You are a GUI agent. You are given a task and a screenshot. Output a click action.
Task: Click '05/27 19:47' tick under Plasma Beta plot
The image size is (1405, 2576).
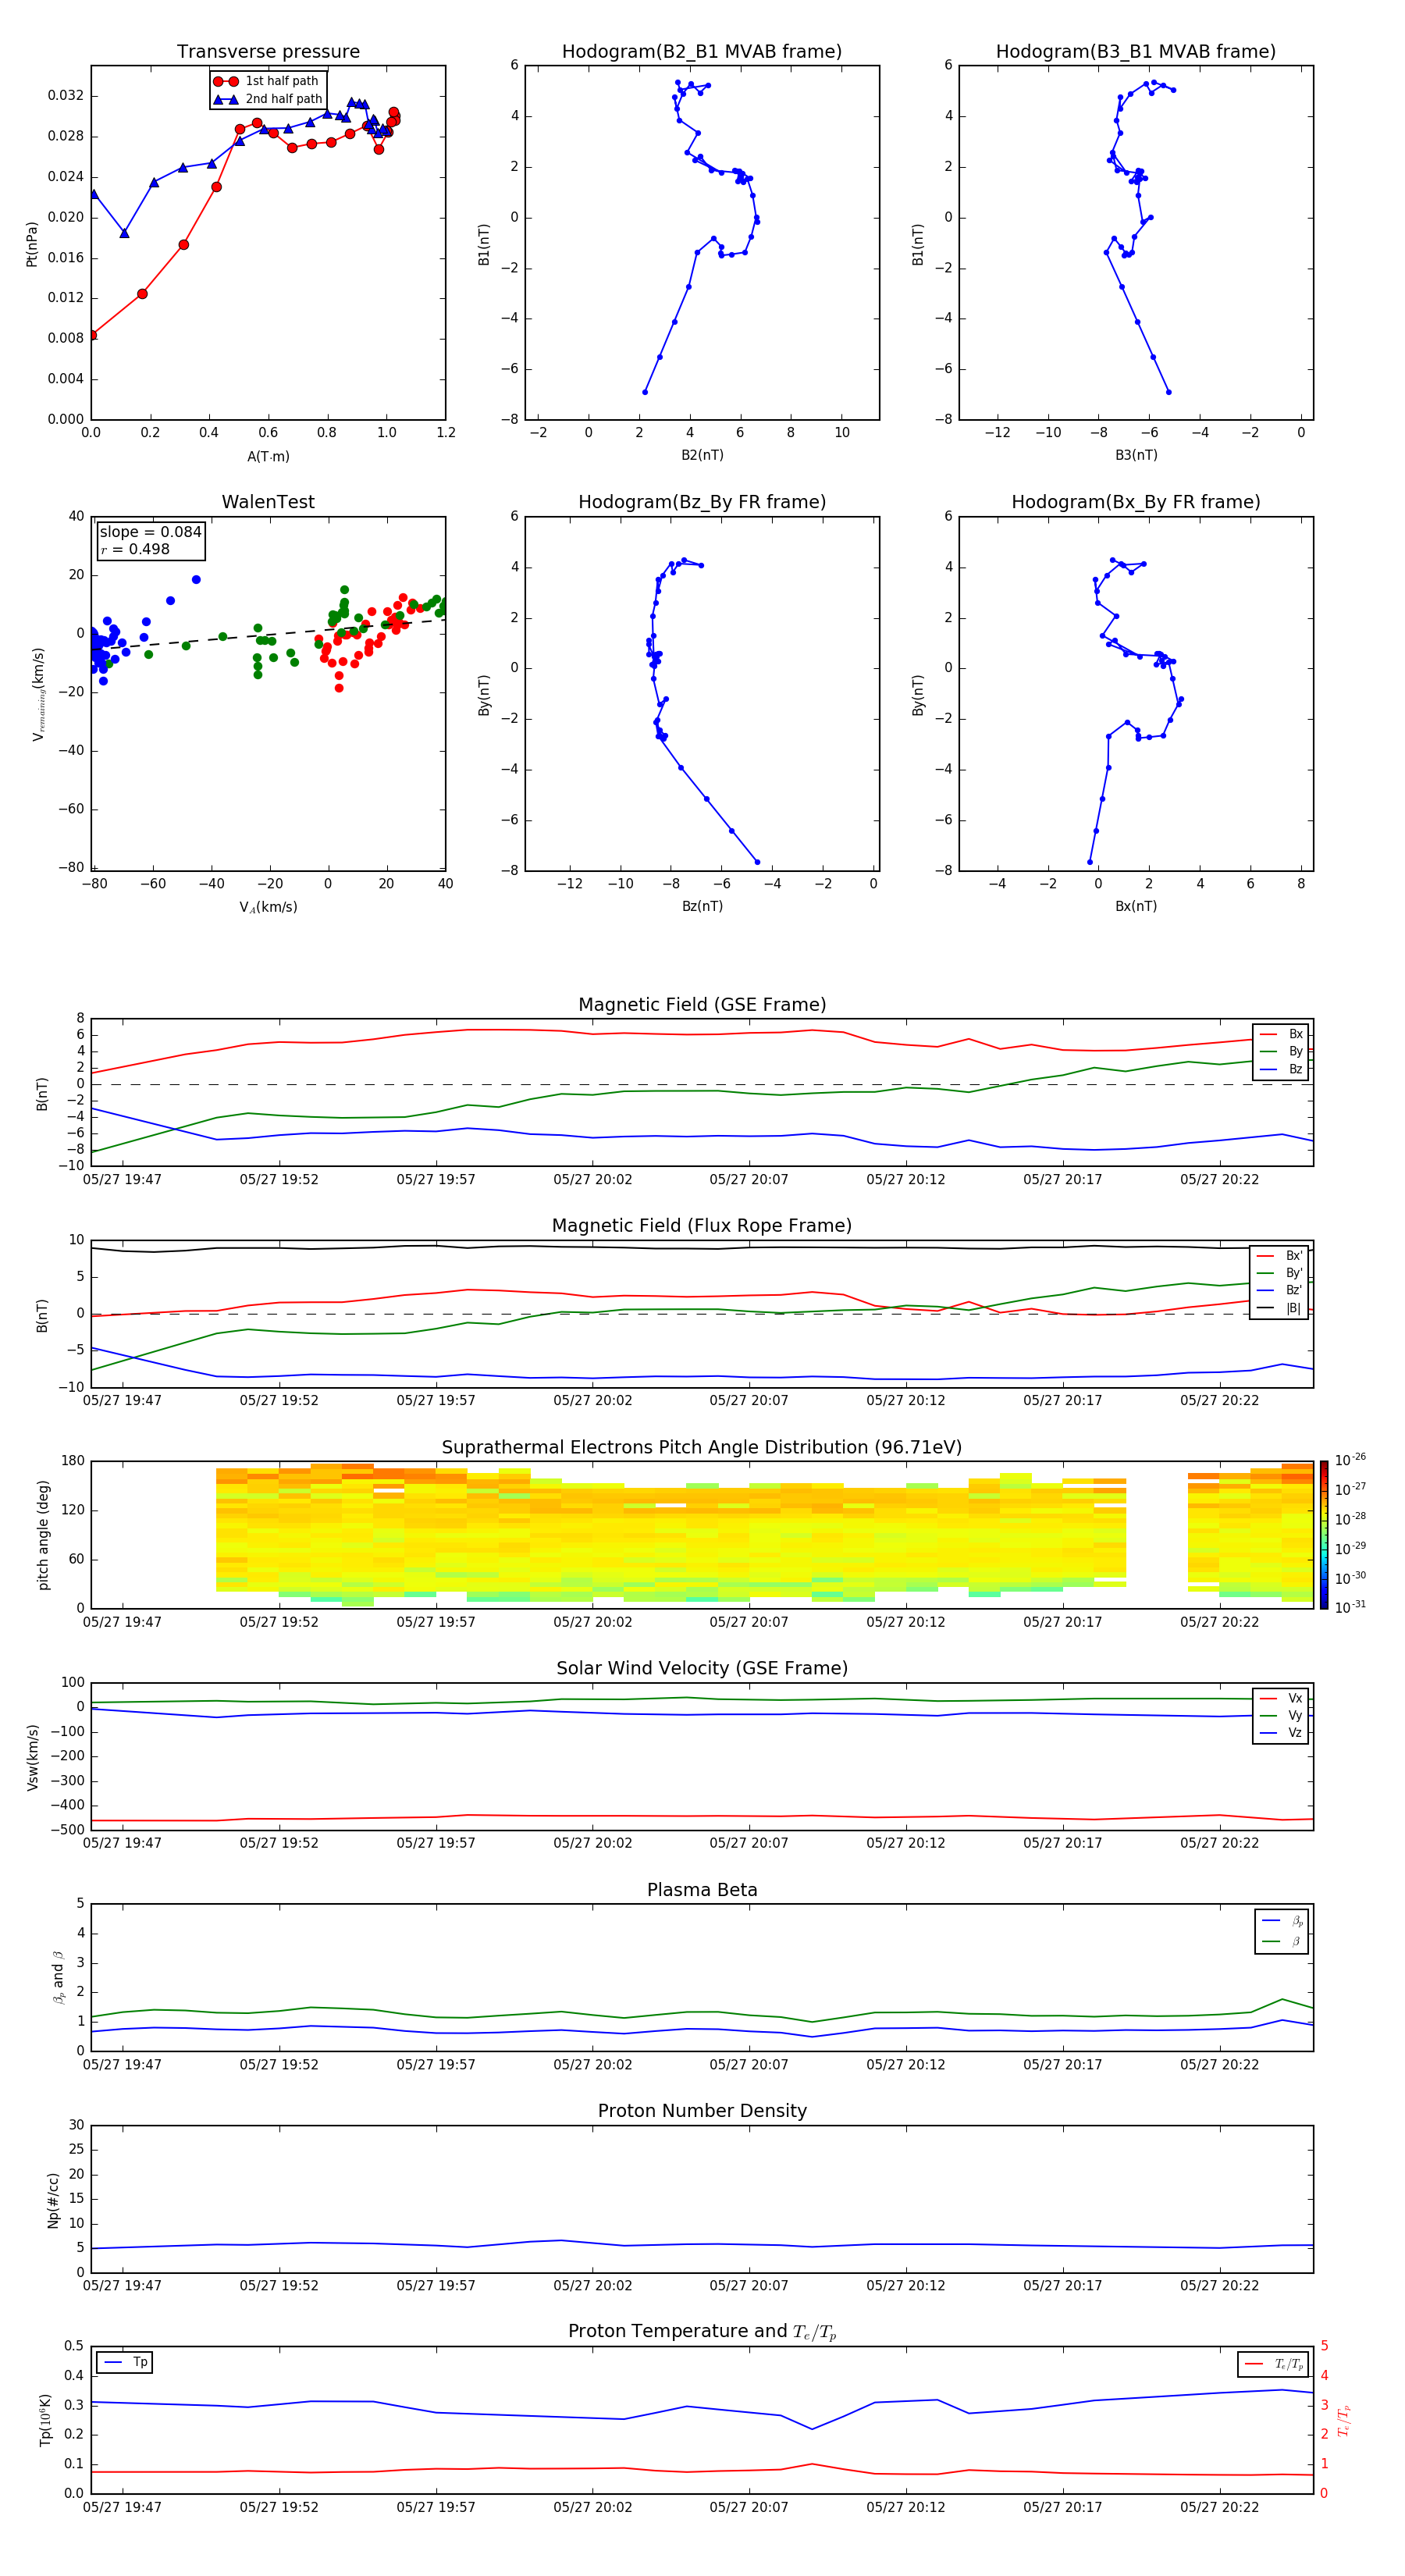[122, 2065]
